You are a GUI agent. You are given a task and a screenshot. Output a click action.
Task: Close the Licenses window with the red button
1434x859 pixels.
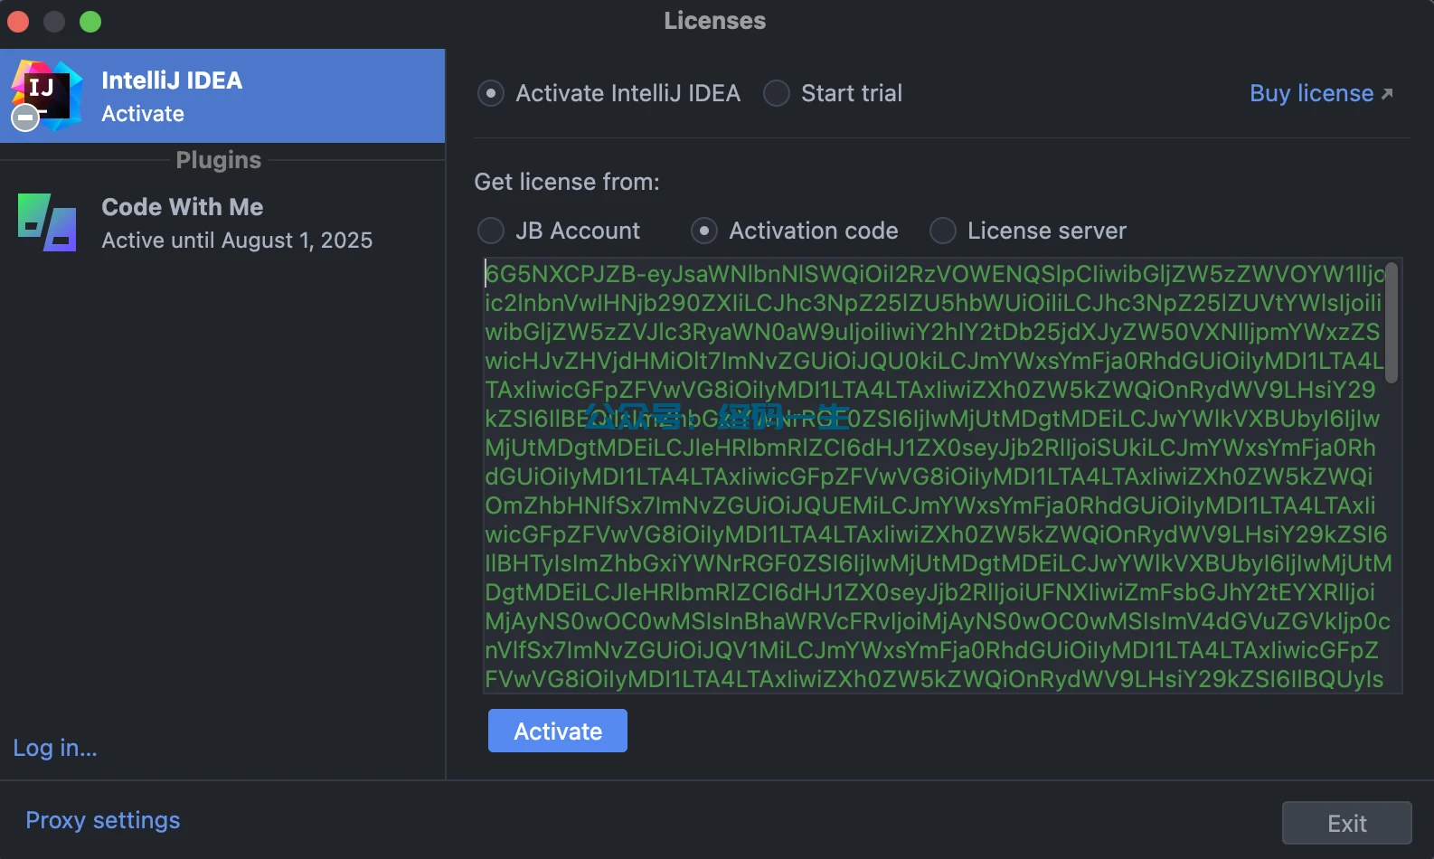(18, 22)
